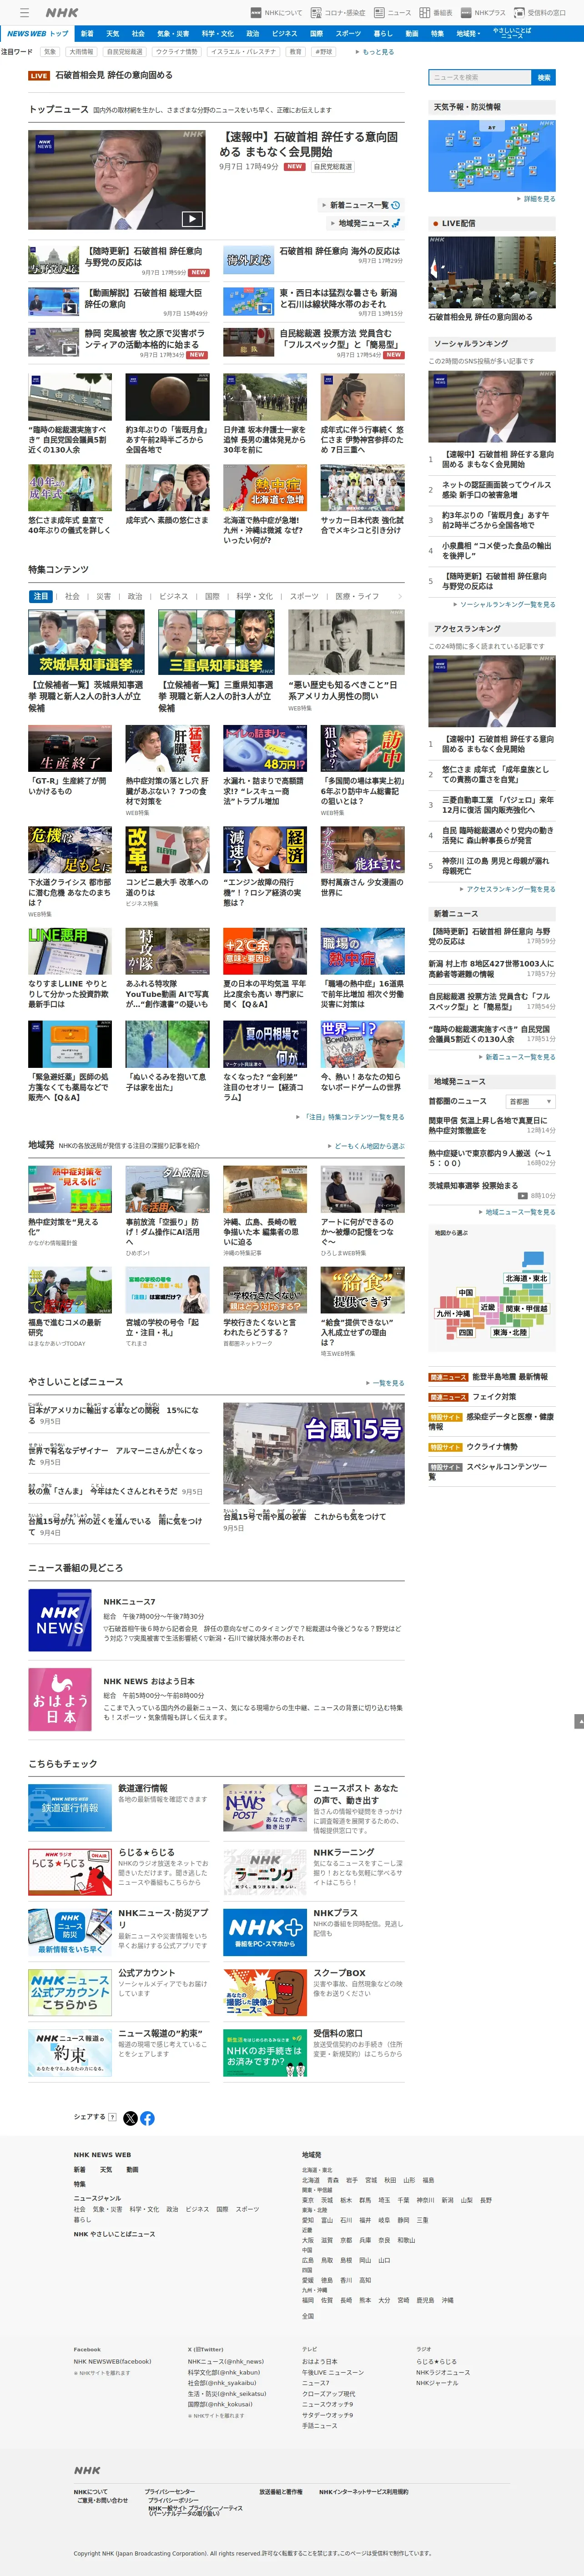Open the NHKニュース7 program logo

[x=60, y=1620]
